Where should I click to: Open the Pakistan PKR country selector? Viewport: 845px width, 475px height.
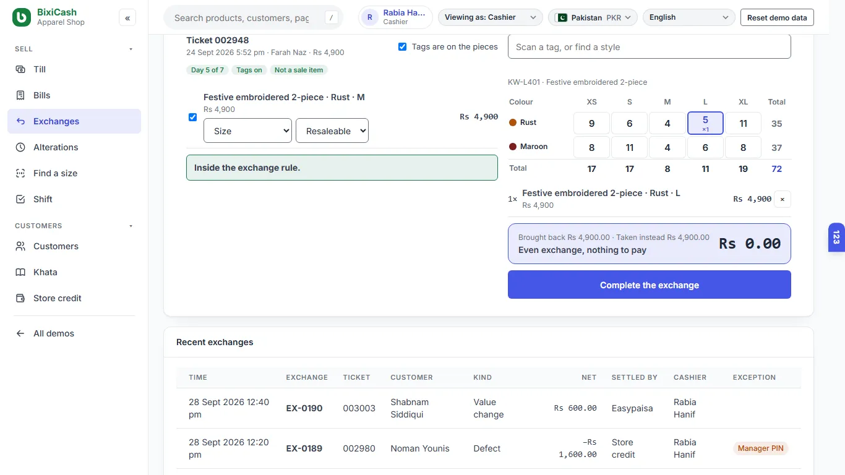click(x=593, y=17)
